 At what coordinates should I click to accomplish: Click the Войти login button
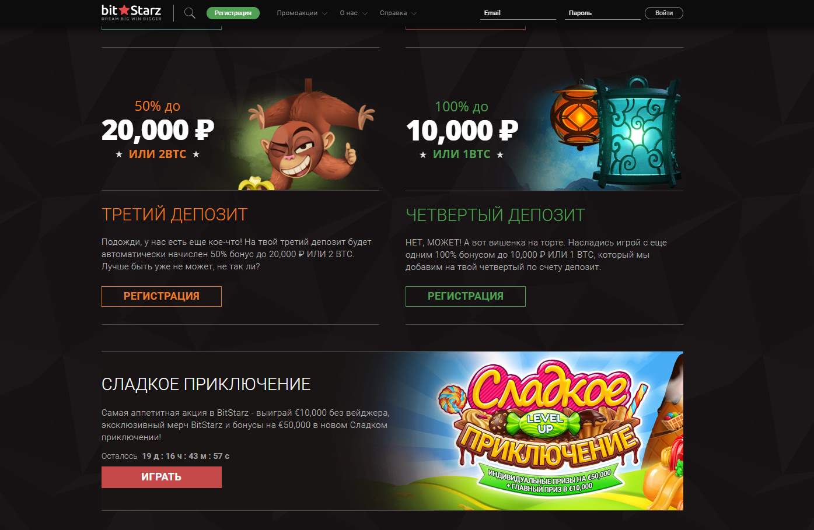point(664,13)
